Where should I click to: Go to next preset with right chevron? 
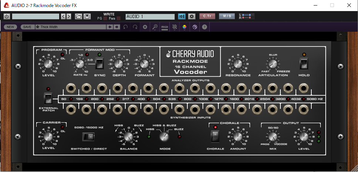point(68,16)
